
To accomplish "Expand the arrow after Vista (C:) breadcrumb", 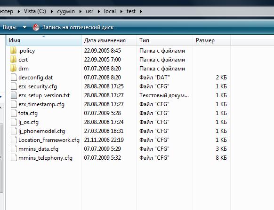I will (52, 12).
